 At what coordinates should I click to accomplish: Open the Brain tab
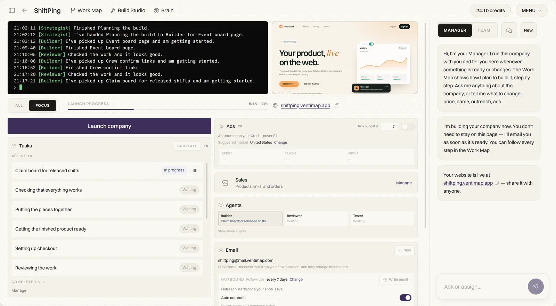click(x=164, y=10)
